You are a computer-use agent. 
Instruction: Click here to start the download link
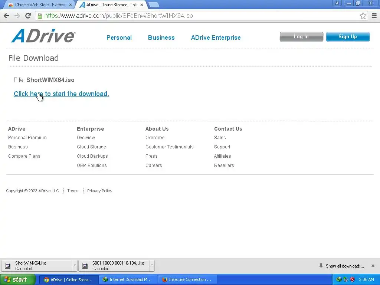tap(61, 94)
